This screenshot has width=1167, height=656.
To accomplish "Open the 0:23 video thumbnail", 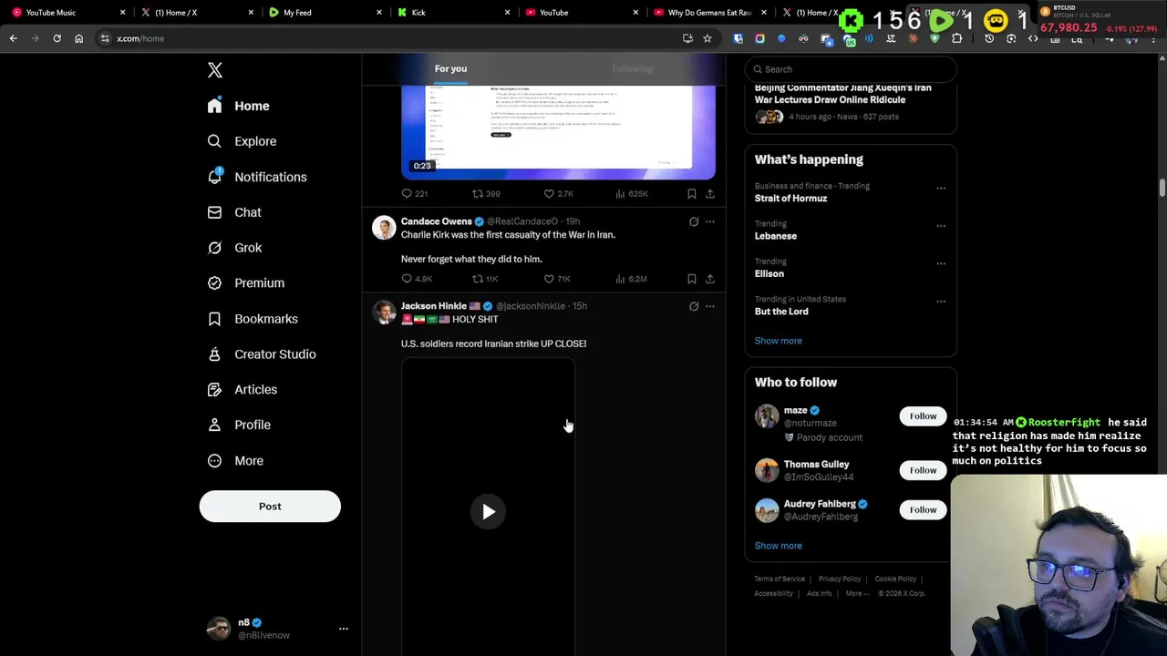I will coord(558,132).
